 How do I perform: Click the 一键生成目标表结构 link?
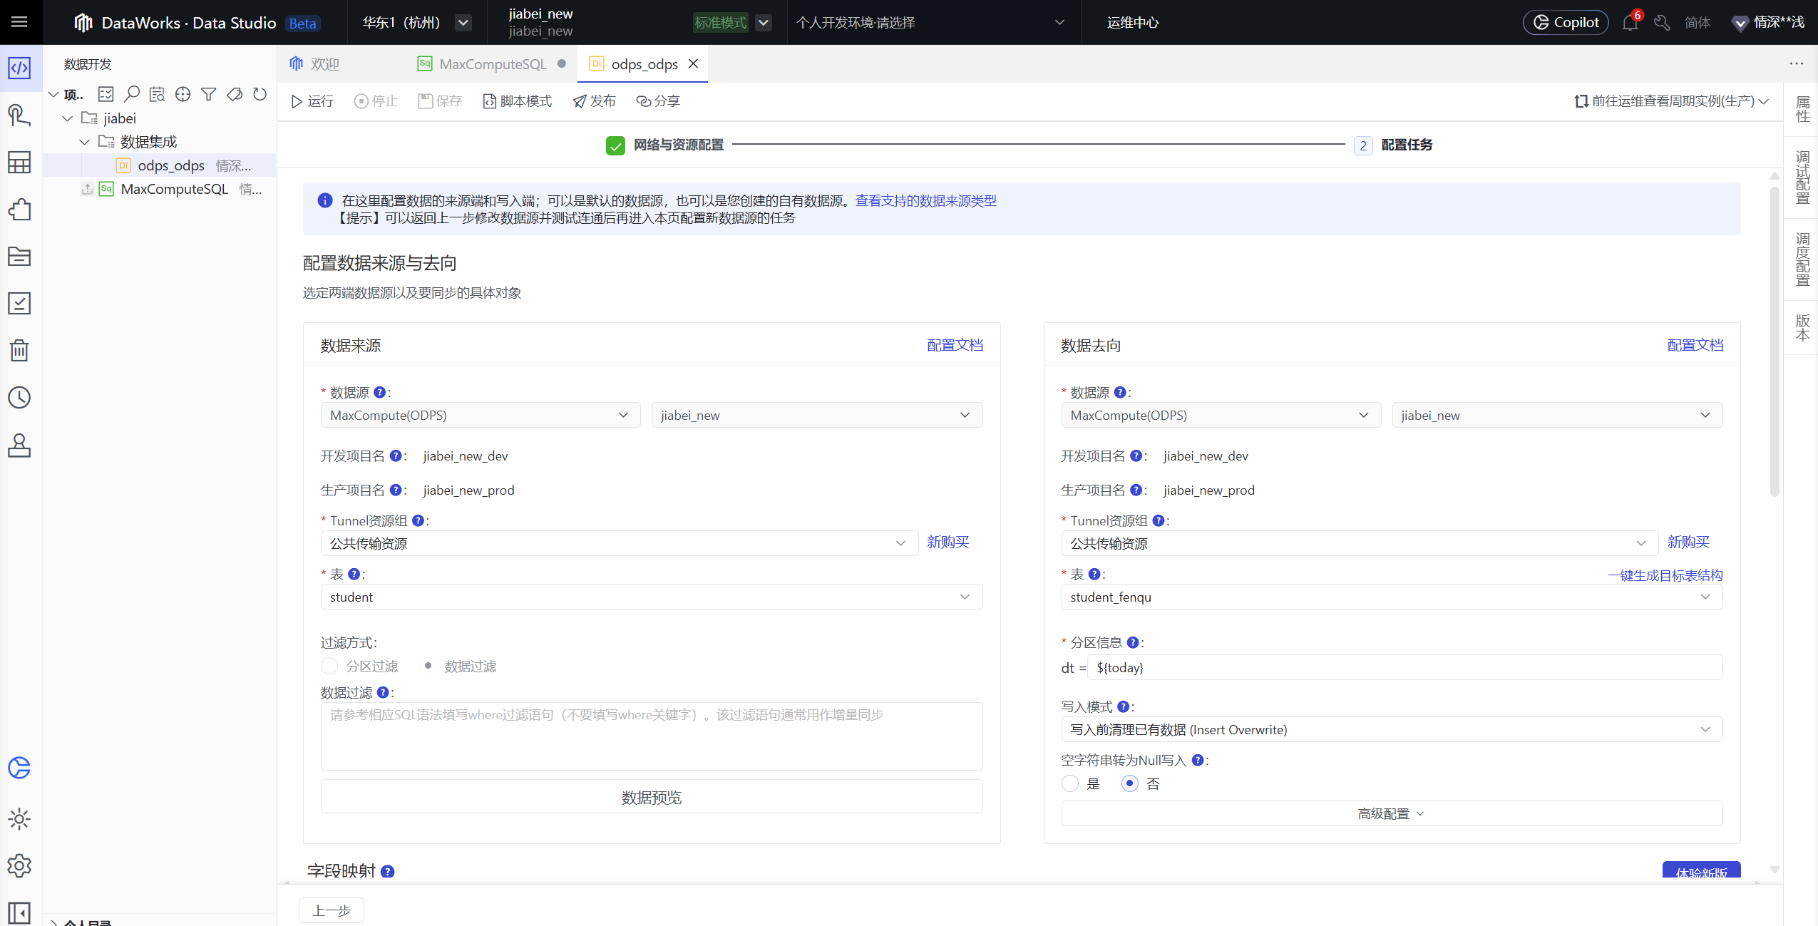pyautogui.click(x=1665, y=575)
